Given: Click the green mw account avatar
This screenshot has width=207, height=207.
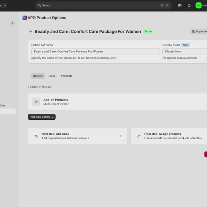Looking at the screenshot, I should pyautogui.click(x=198, y=5).
